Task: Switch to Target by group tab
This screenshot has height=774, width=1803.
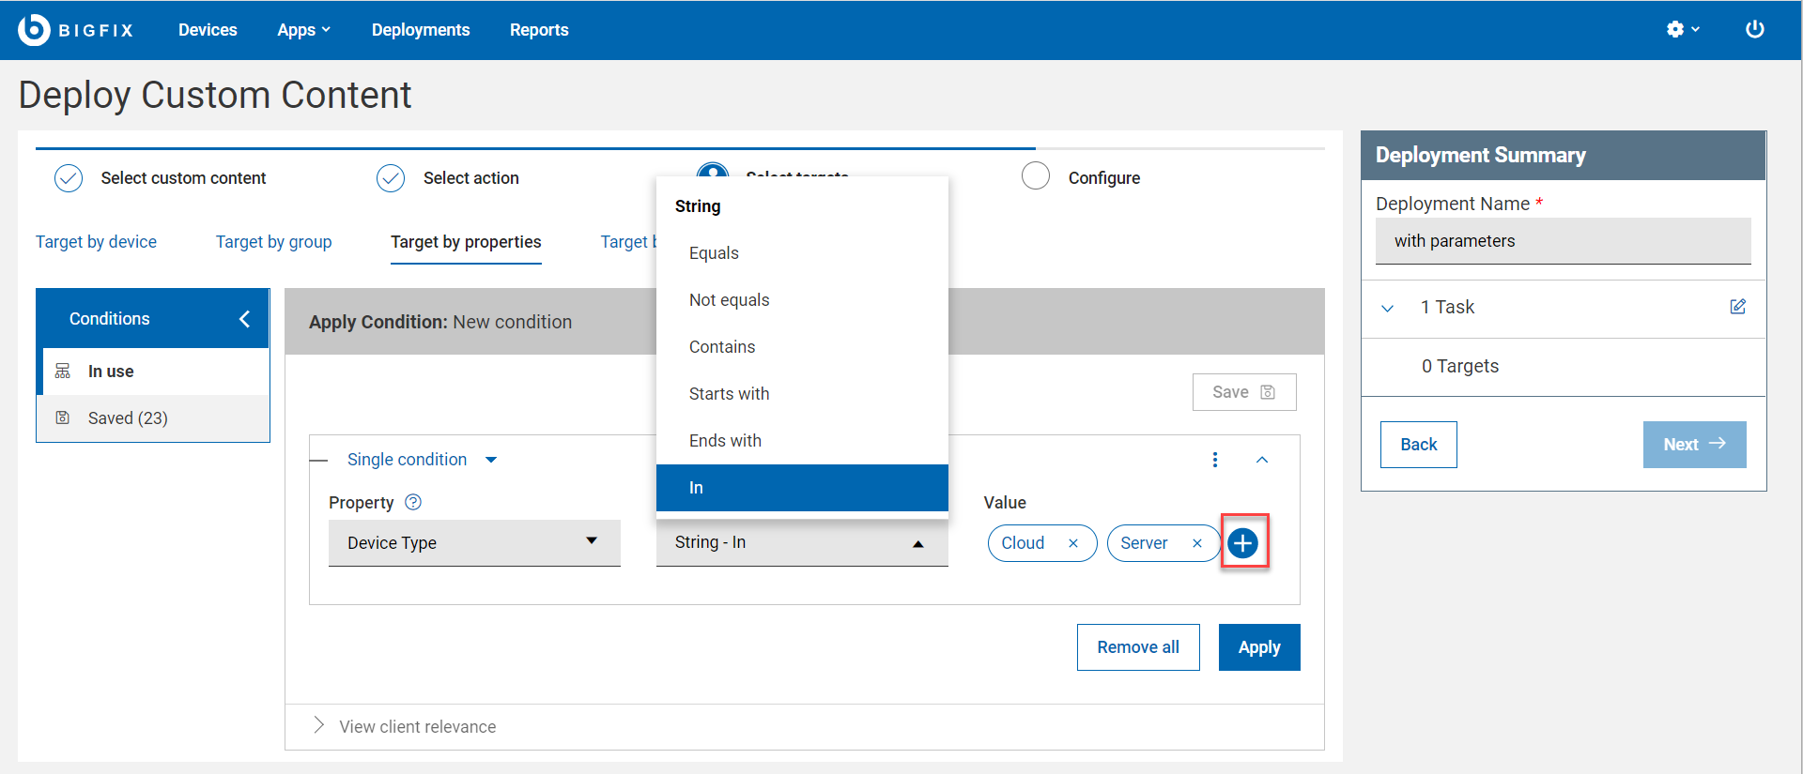Action: point(273,242)
